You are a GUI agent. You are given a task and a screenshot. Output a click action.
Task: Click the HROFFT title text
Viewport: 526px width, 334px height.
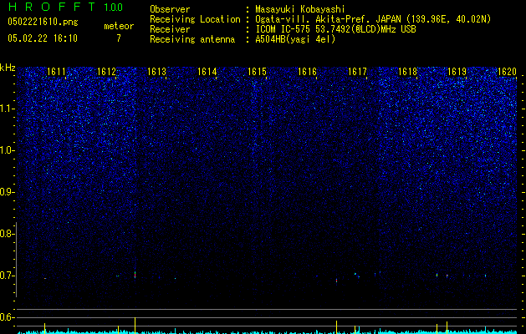52,7
